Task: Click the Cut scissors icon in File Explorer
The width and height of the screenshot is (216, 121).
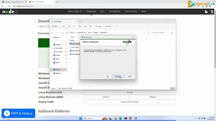Action: coord(64,26)
